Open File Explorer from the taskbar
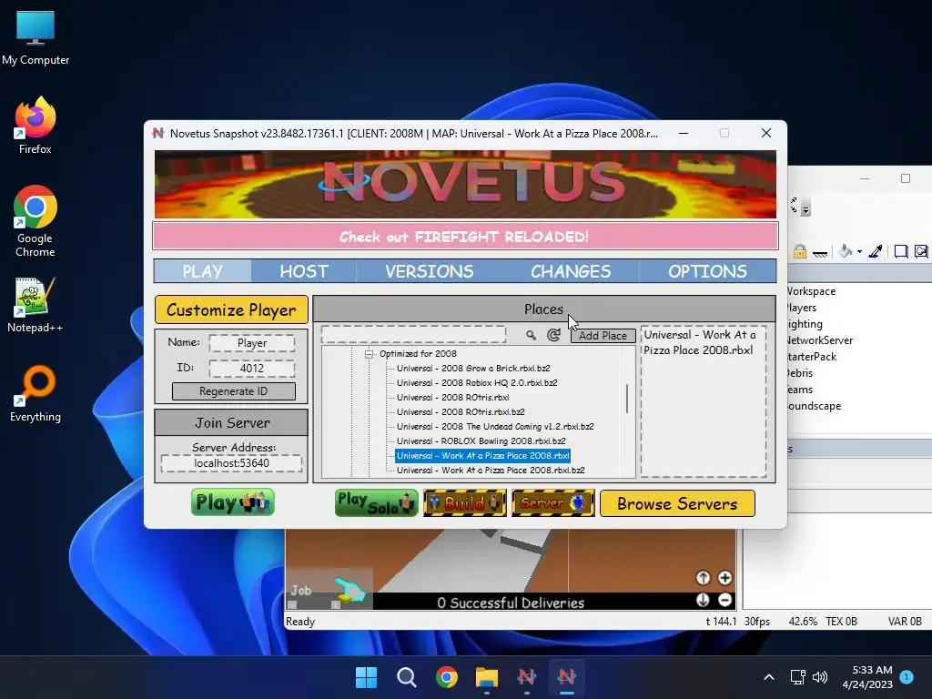Image resolution: width=932 pixels, height=699 pixels. pyautogui.click(x=486, y=677)
